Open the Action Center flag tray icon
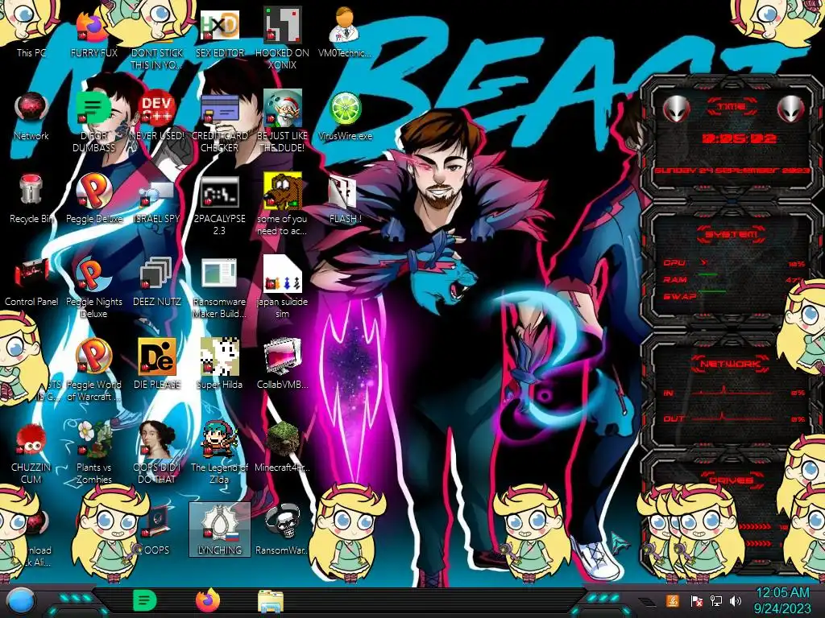The image size is (825, 618). click(696, 600)
